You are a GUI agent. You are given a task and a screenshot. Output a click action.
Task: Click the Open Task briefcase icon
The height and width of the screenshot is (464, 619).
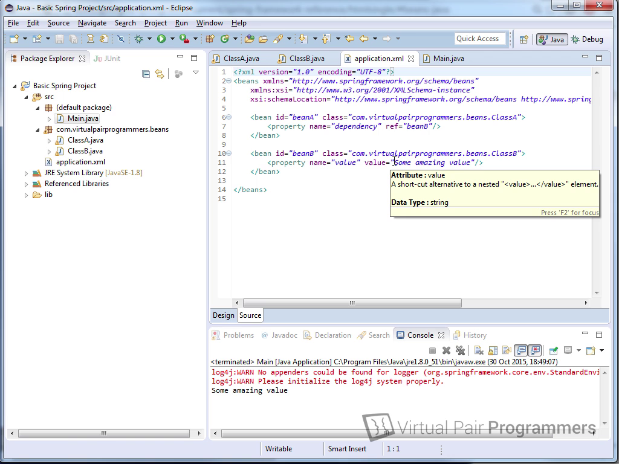tap(263, 39)
